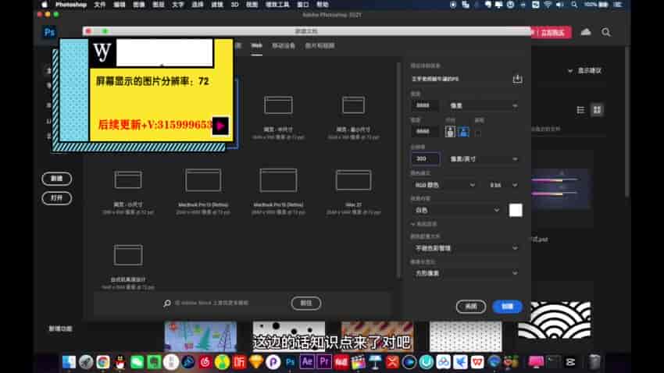Open the width units dropdown

tap(484, 105)
